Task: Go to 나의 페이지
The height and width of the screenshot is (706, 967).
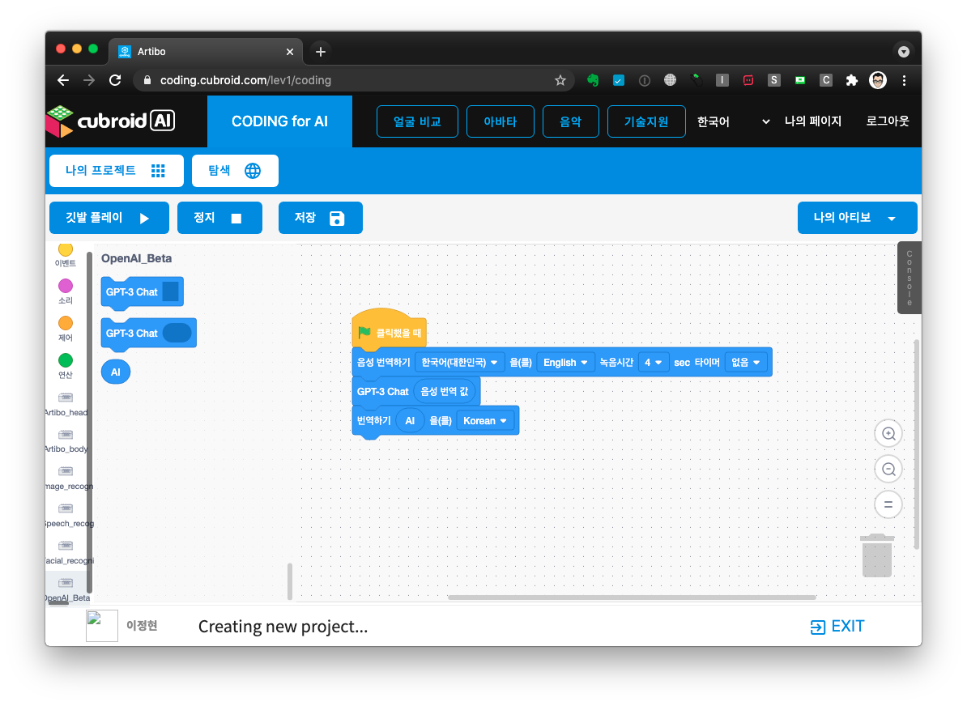Action: 813,121
